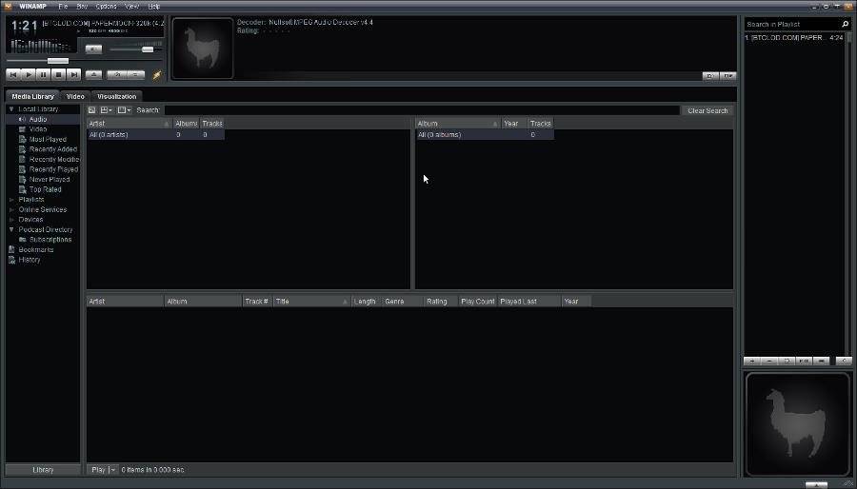
Task: Select 'All (0 albums)' row
Action: pyautogui.click(x=485, y=135)
